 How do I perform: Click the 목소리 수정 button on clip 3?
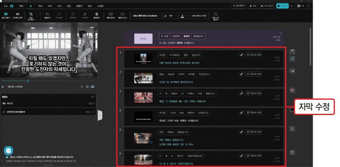click(x=254, y=93)
